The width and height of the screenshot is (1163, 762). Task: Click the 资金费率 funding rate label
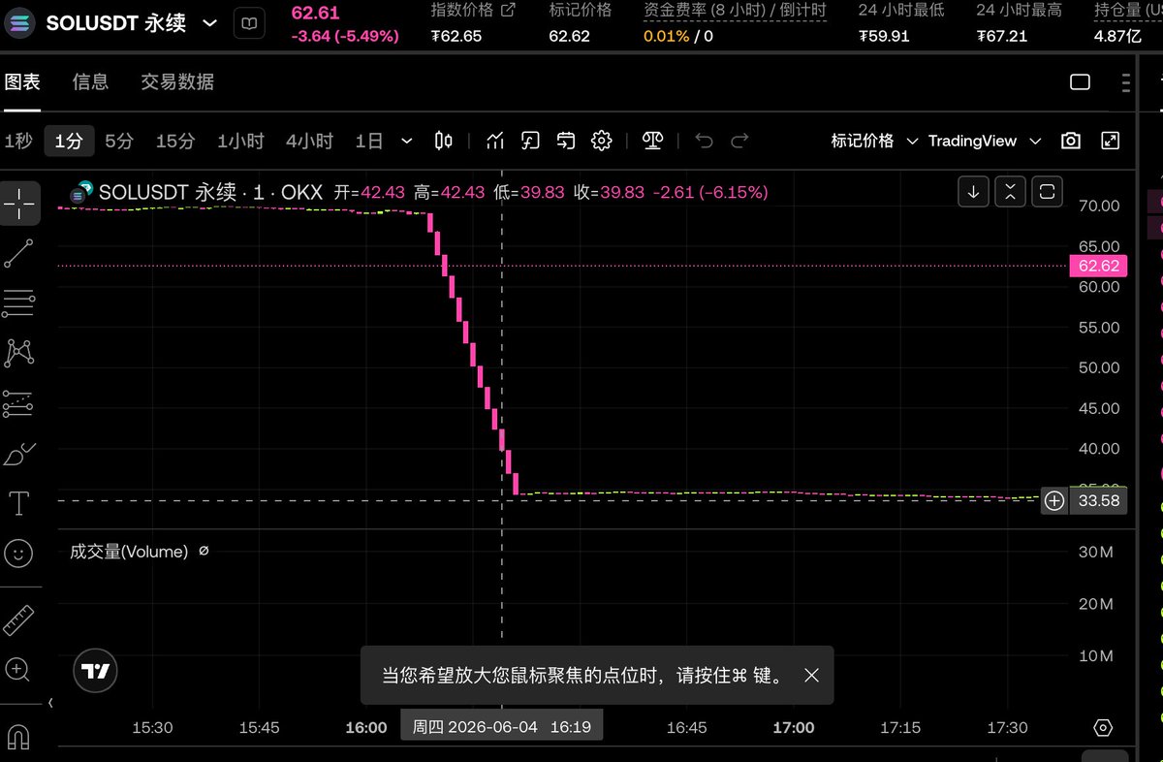[736, 11]
